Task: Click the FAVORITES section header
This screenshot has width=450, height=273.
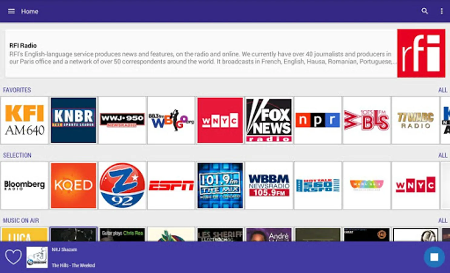Action: coord(17,90)
